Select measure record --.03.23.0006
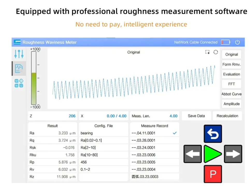Screen dimensions: 252x187 [155, 155]
